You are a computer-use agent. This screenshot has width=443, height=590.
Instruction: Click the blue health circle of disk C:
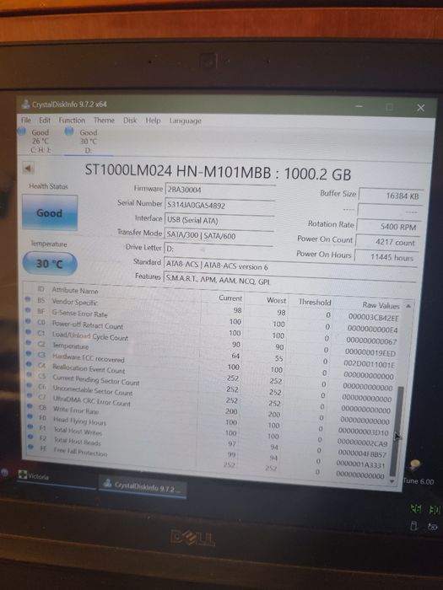[x=22, y=131]
